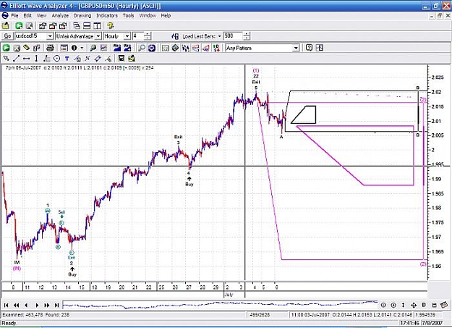Click the buy sell signals B S icon
The image size is (452, 328).
coord(216,48)
